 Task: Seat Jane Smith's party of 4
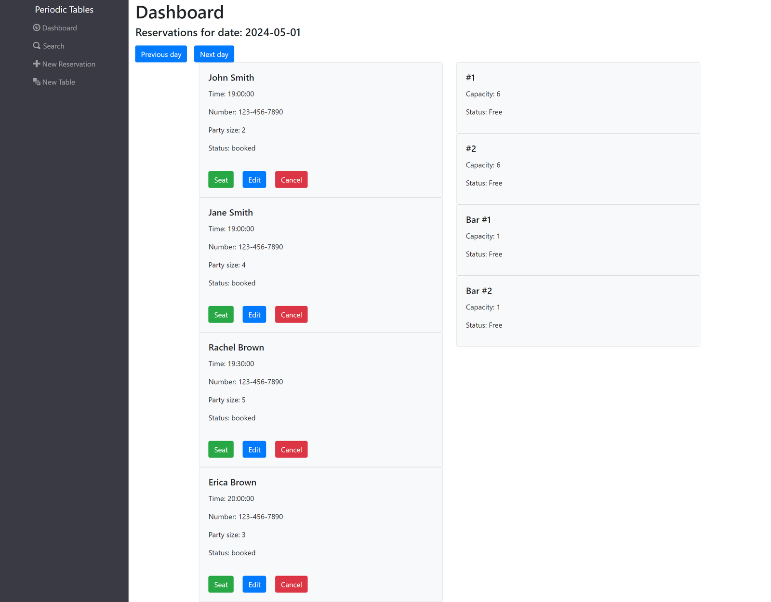[x=221, y=315]
